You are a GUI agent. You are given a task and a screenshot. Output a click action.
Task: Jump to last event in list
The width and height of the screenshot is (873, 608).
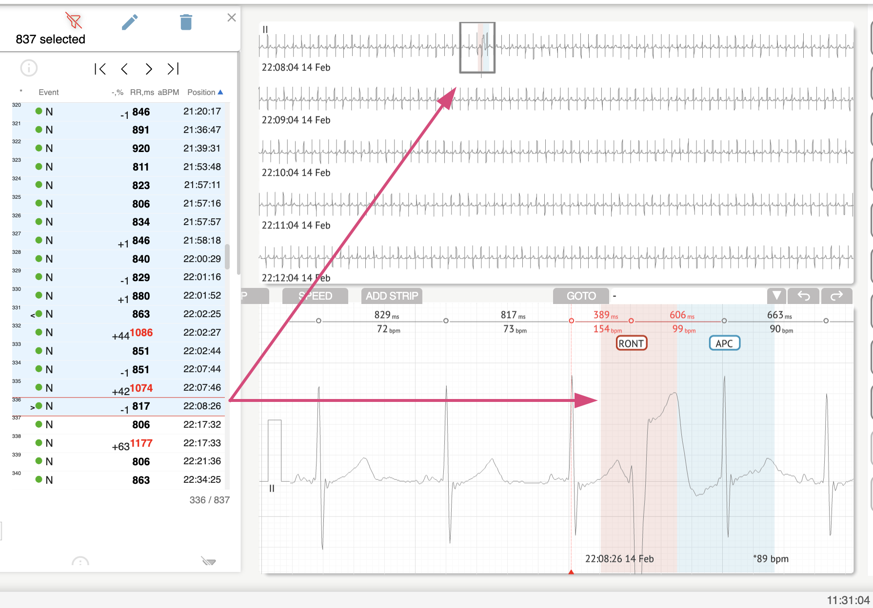pyautogui.click(x=173, y=69)
